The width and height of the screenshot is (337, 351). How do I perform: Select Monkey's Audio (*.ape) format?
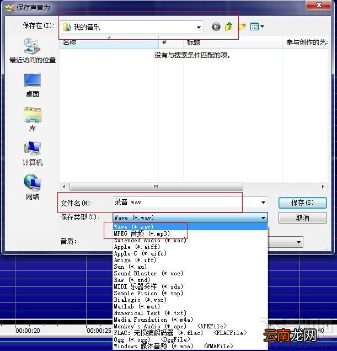click(x=190, y=326)
